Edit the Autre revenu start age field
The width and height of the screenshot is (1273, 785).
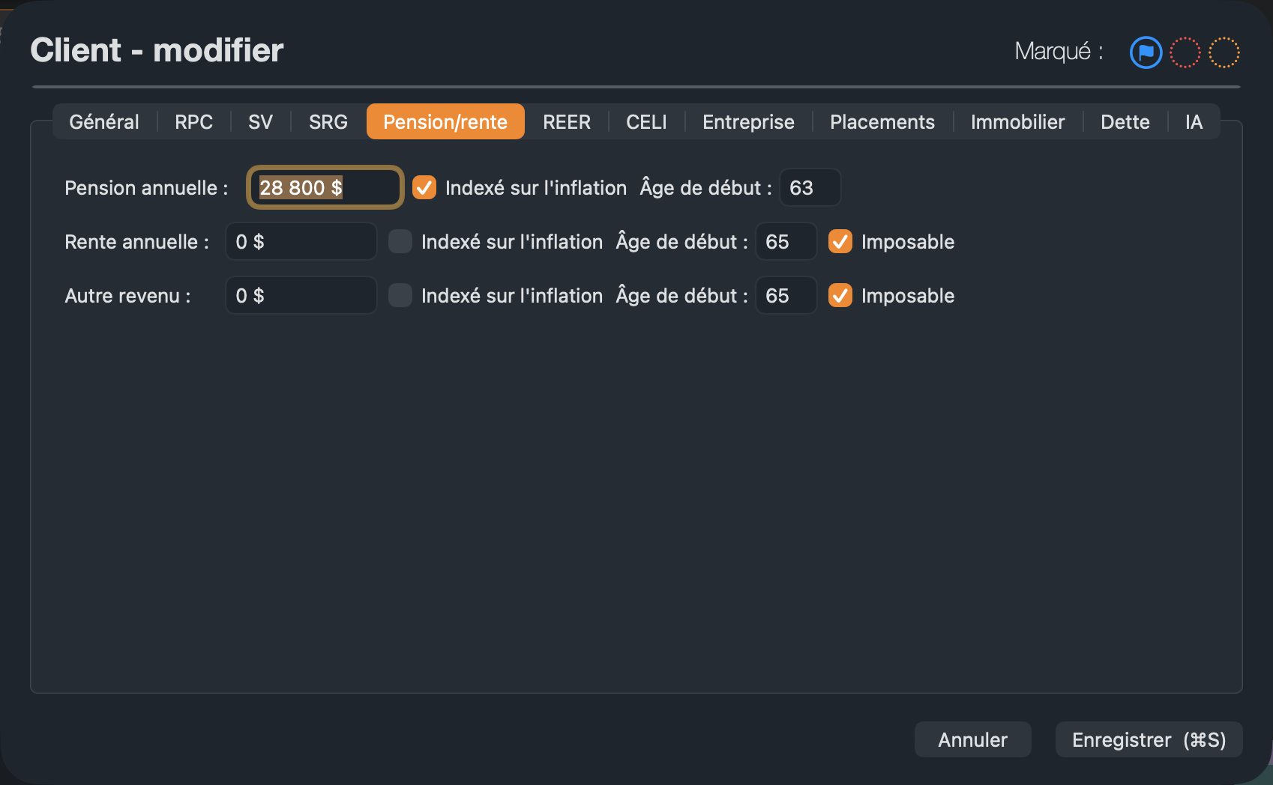coord(786,295)
